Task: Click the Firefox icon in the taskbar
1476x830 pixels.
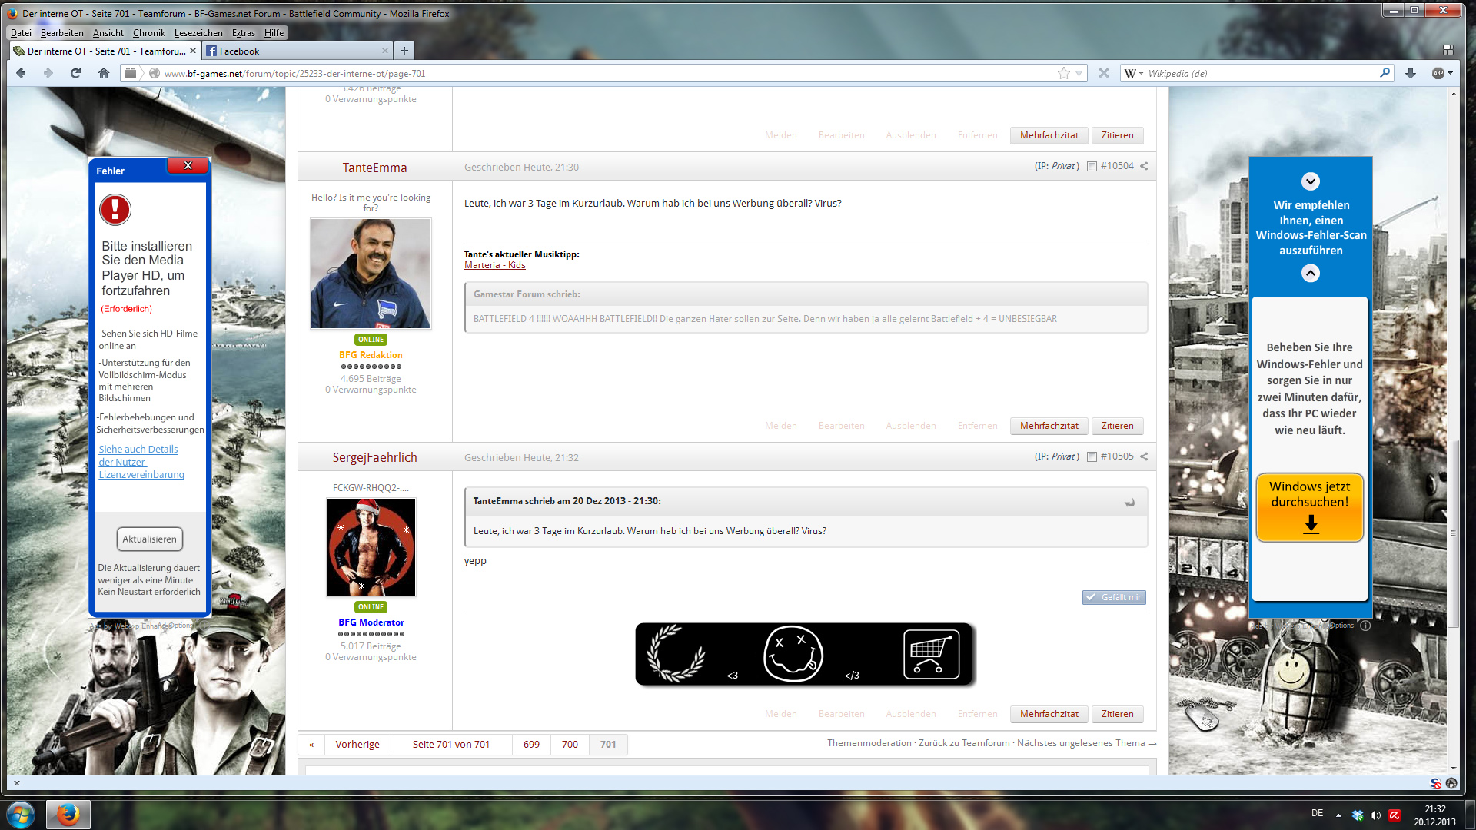Action: tap(68, 814)
